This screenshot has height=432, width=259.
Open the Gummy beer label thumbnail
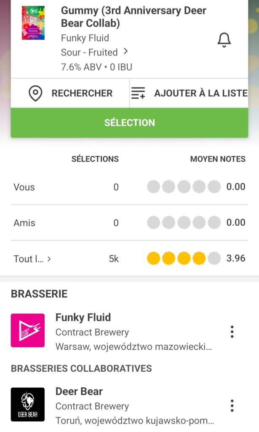pyautogui.click(x=33, y=23)
